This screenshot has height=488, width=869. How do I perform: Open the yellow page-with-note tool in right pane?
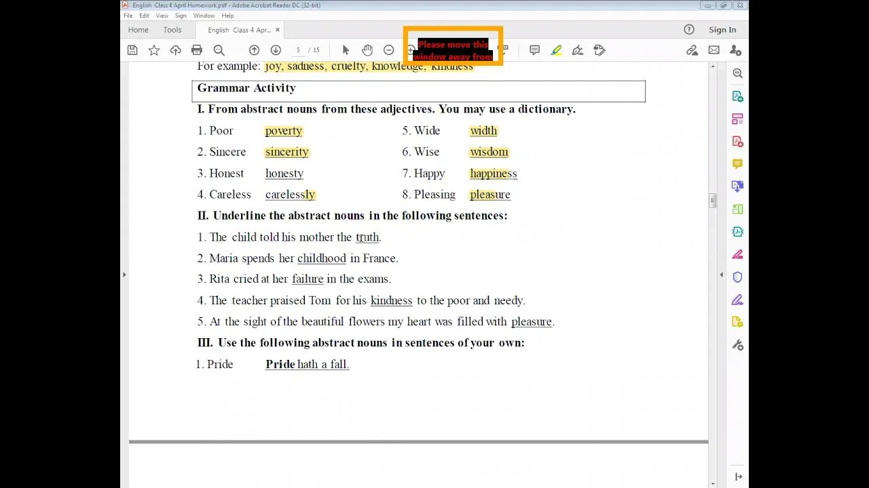point(738,322)
